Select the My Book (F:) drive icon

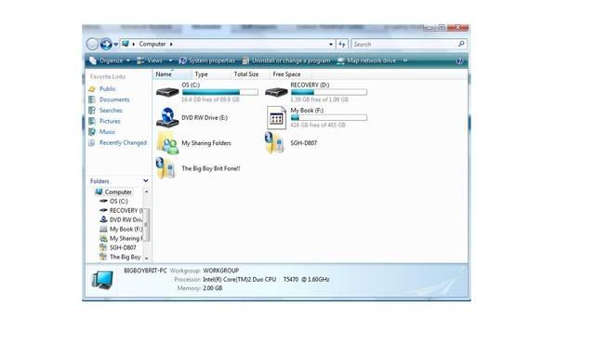(276, 117)
